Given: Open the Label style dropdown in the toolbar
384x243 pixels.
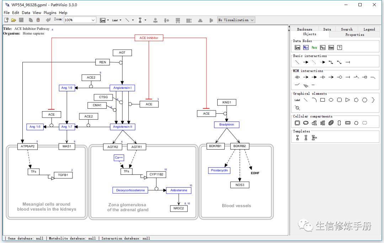Looking at the screenshot, I should [118, 20].
